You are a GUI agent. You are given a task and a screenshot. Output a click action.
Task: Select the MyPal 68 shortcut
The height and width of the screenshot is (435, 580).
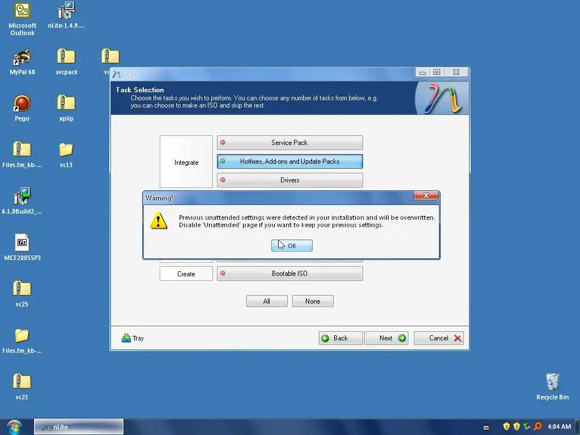pyautogui.click(x=22, y=62)
